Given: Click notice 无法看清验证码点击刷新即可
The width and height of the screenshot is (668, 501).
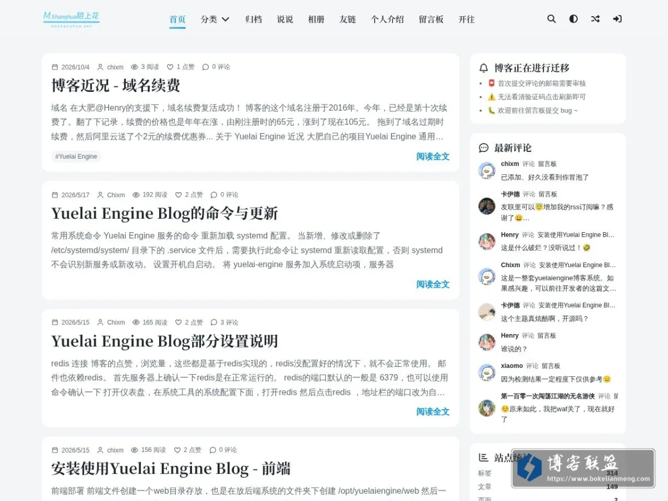Looking at the screenshot, I should [x=537, y=97].
